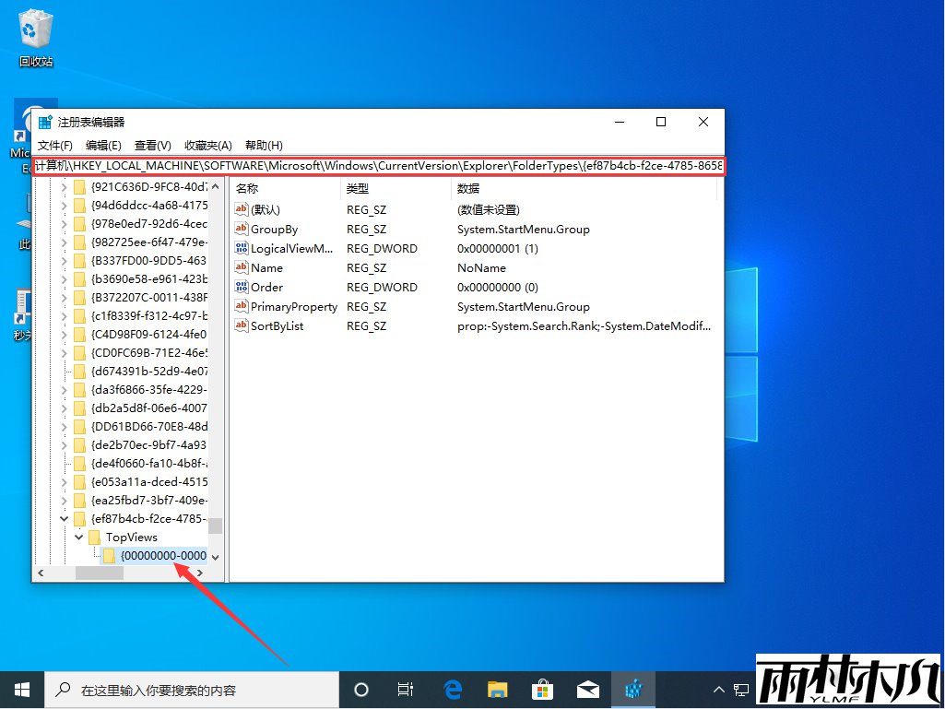Open the Mail app from the taskbar
Image resolution: width=945 pixels, height=709 pixels.
tap(587, 689)
